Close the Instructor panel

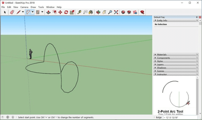pos(197,74)
